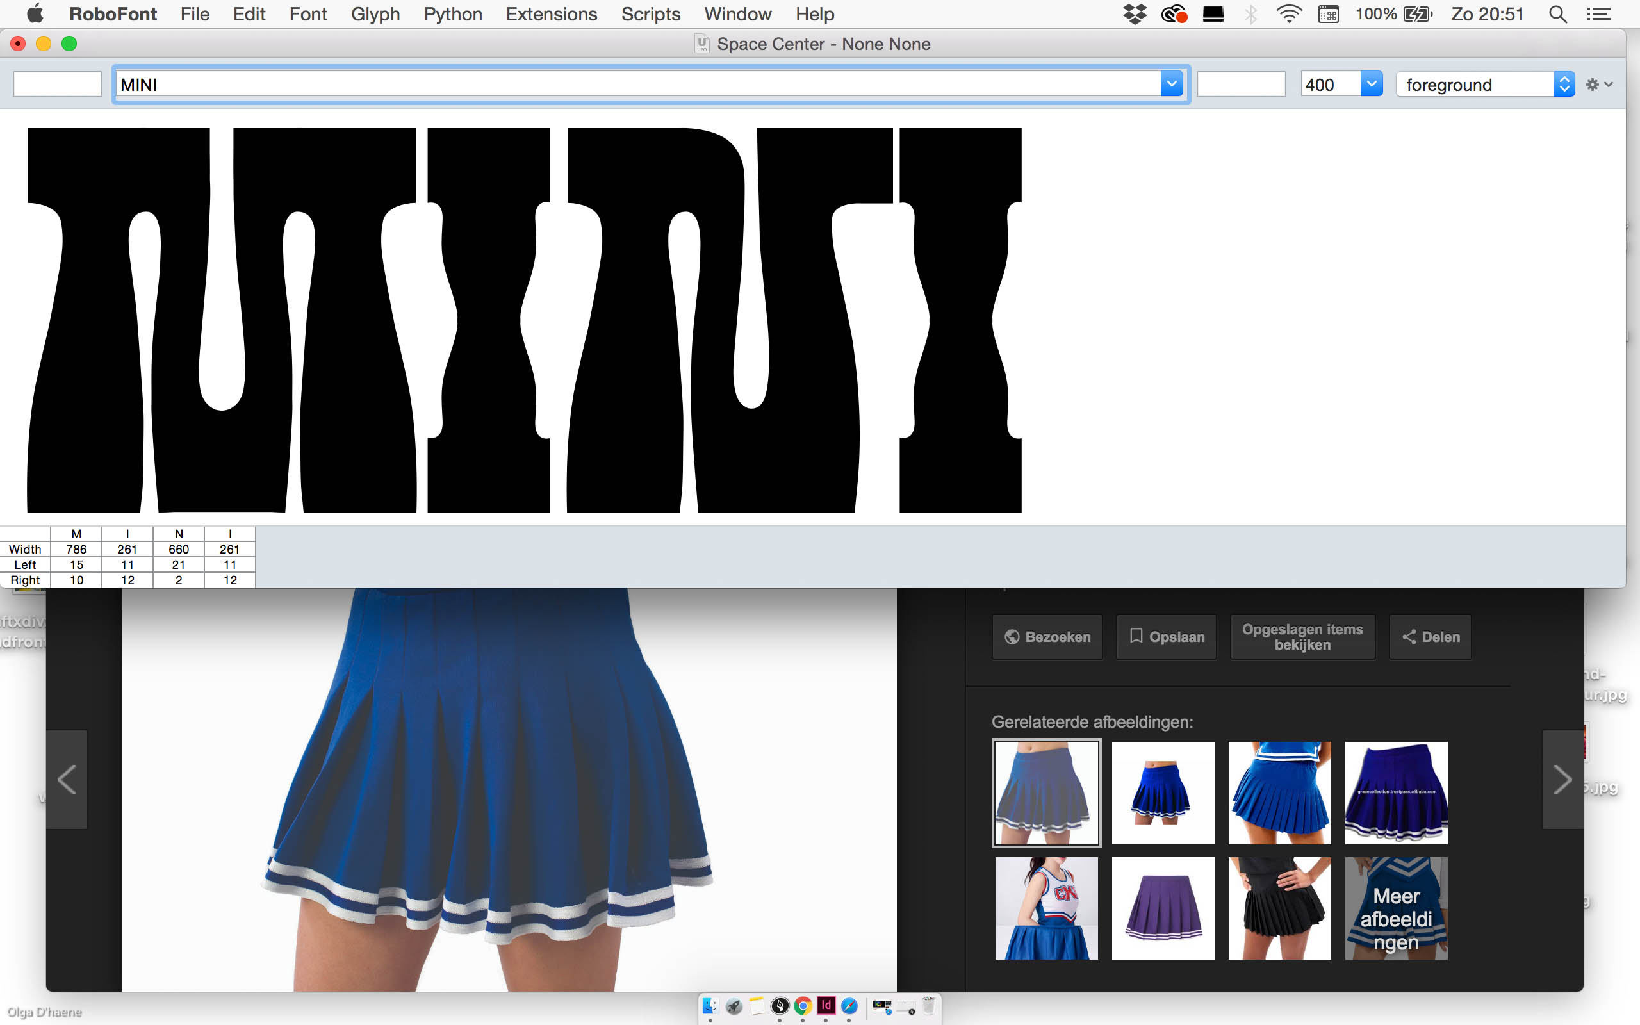Open the RoboFont application menu
1640x1025 pixels.
[x=113, y=13]
